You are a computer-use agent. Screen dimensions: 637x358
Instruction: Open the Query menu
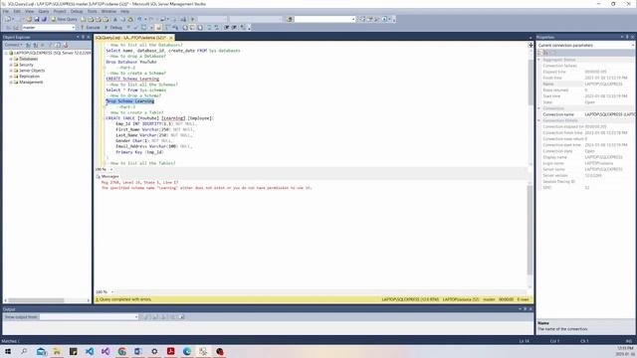point(44,11)
